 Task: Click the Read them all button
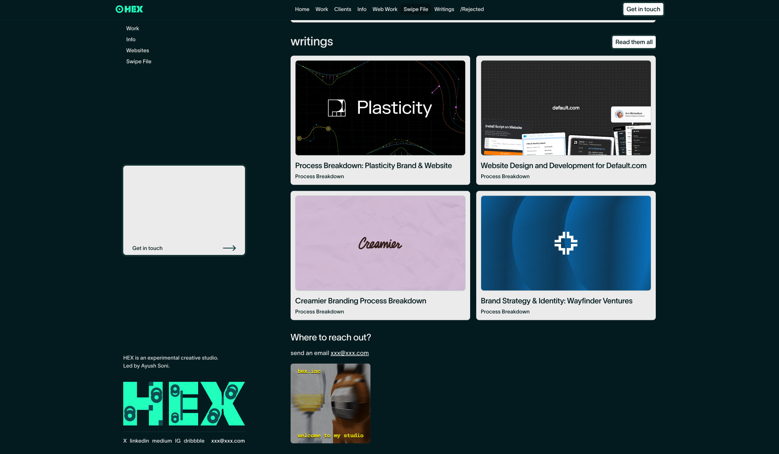(x=634, y=42)
